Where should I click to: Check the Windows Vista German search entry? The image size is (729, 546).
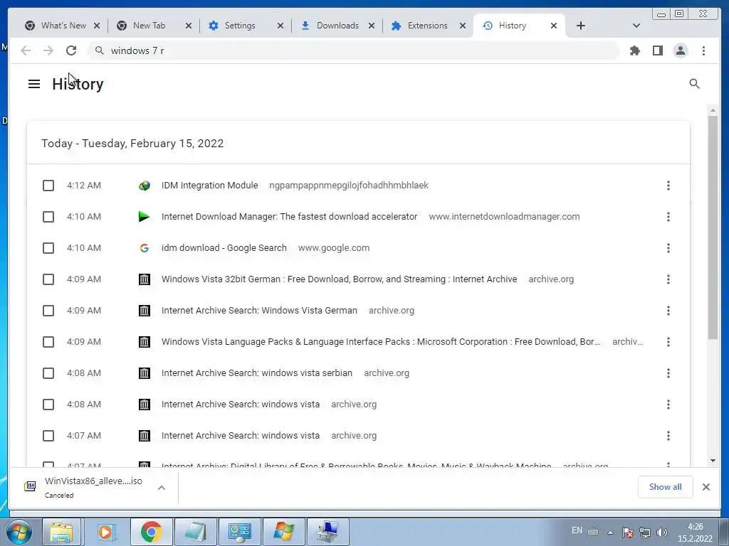[x=48, y=311]
